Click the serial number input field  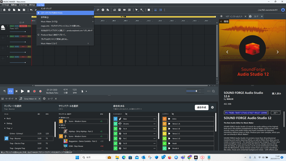tap(246, 113)
